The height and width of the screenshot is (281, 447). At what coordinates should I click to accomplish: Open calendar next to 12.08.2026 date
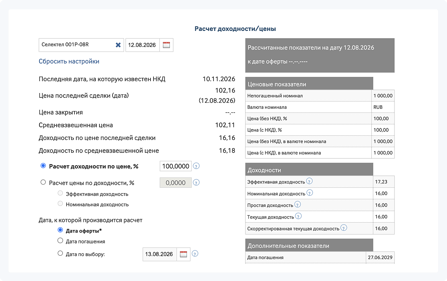tap(166, 45)
